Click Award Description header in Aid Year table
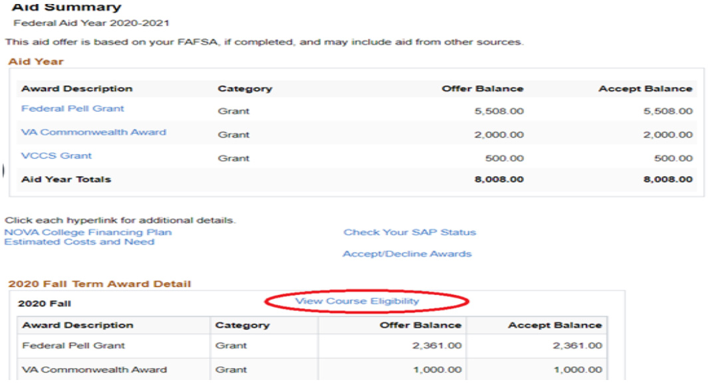 [x=76, y=88]
